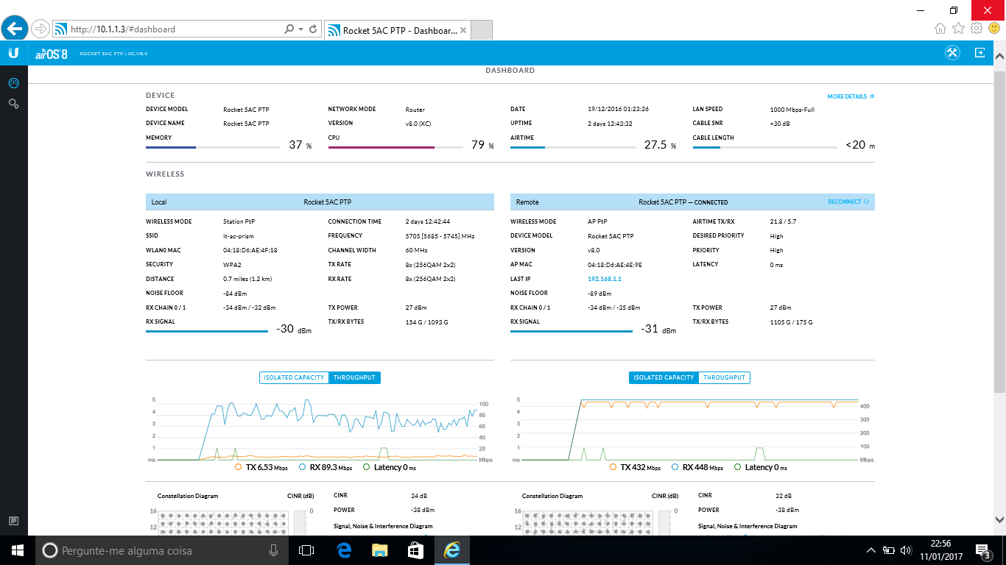
Task: Click the Cortana search box
Action: click(162, 550)
